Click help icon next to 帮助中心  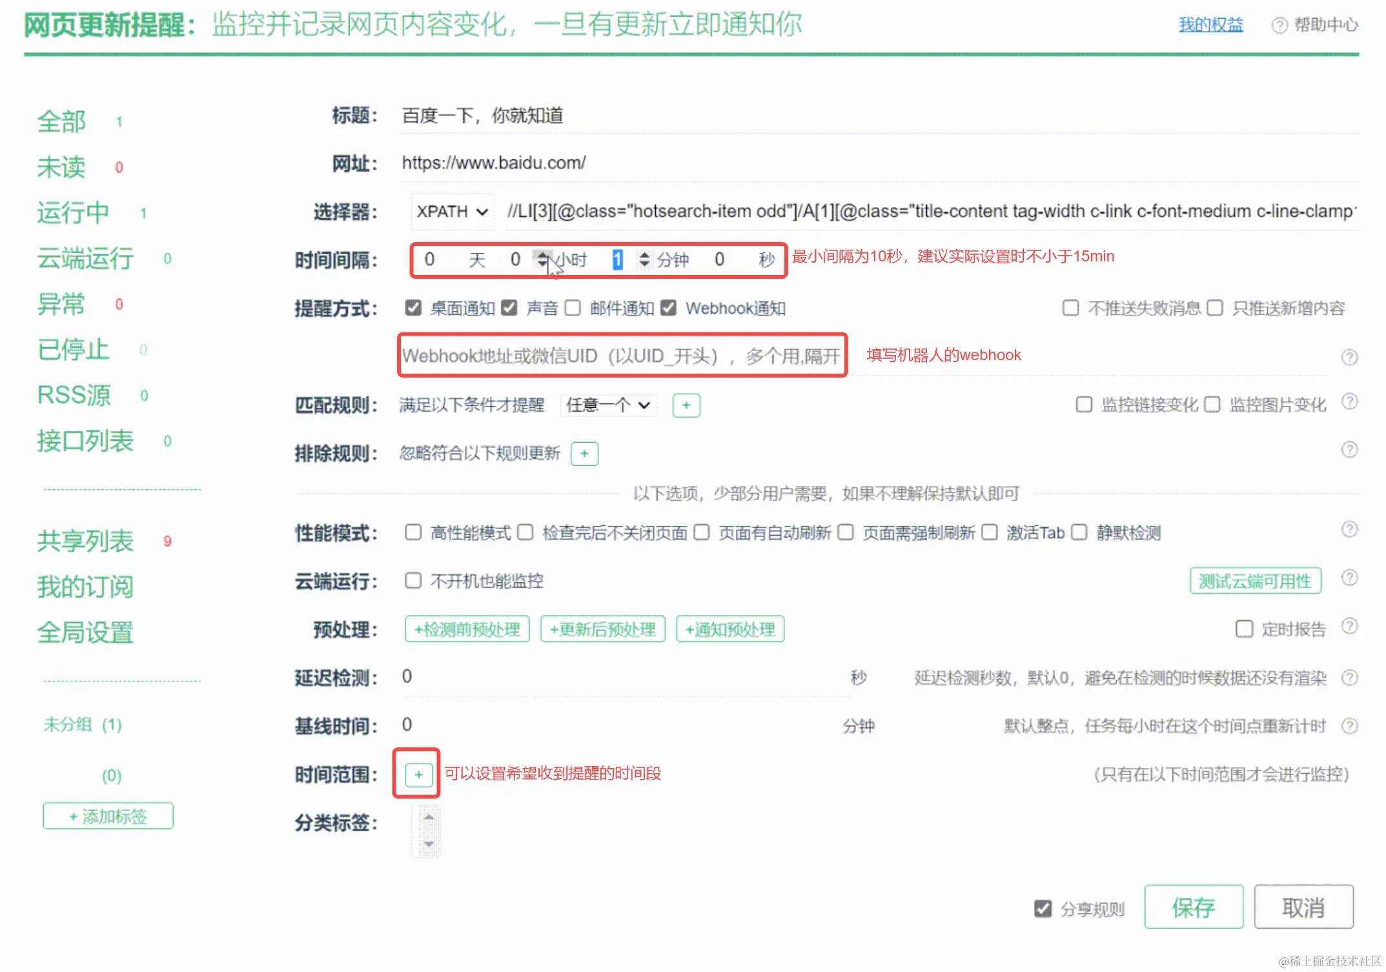1279,25
